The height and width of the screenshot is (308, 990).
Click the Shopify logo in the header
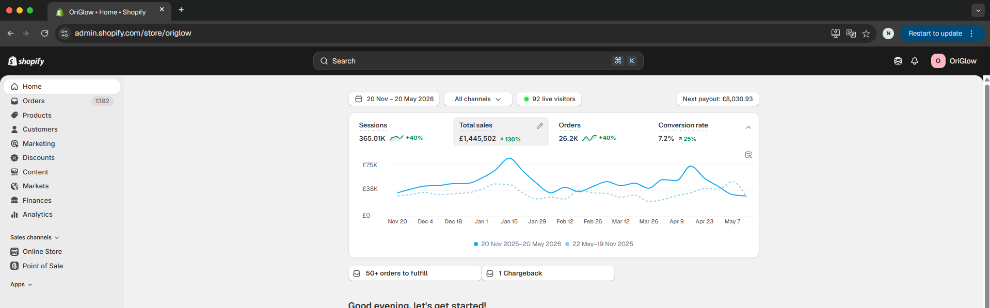[x=26, y=61]
